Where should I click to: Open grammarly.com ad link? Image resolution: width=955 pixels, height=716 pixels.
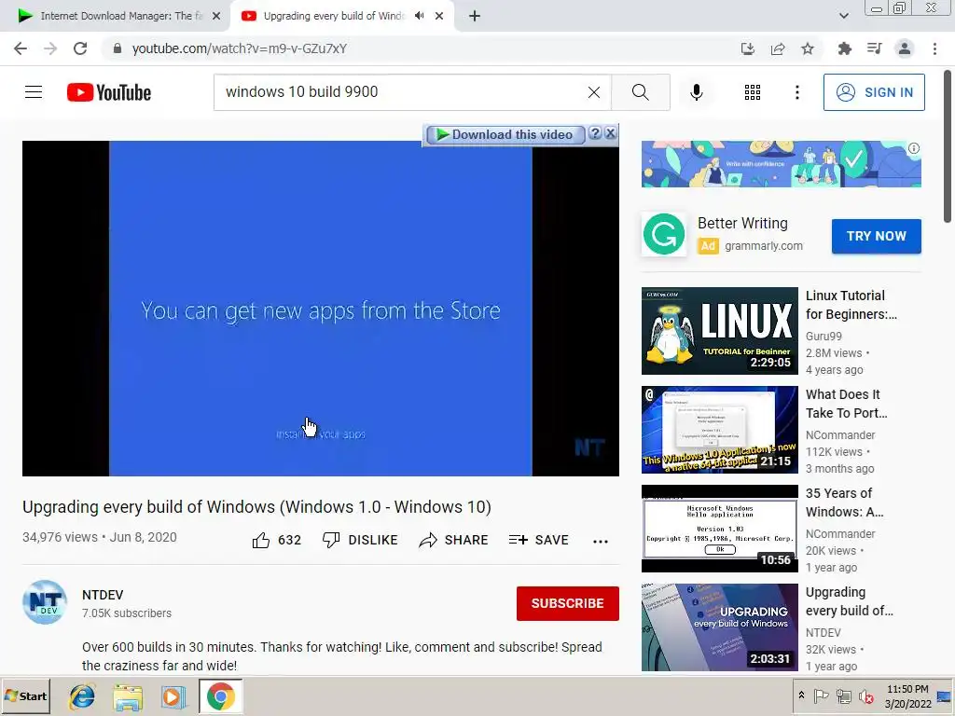tap(764, 245)
